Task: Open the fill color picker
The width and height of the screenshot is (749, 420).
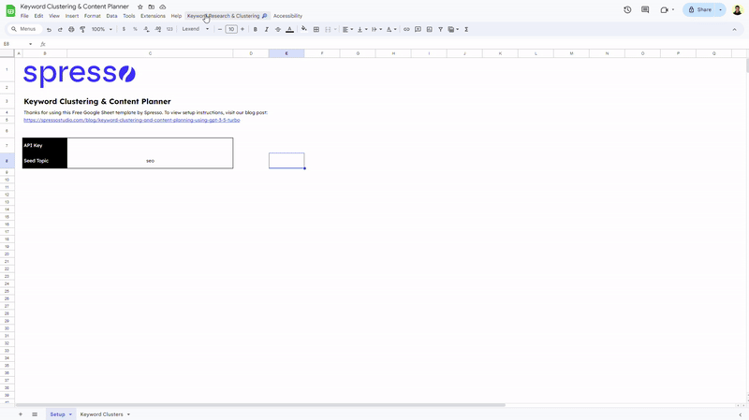Action: [x=304, y=30]
